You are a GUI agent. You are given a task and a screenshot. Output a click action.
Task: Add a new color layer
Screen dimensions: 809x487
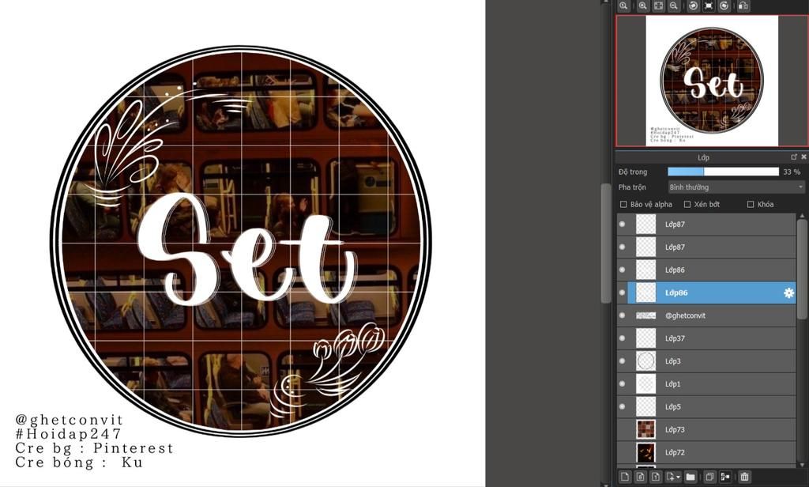tap(624, 477)
